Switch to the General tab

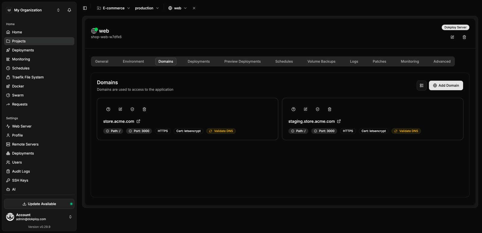[102, 61]
